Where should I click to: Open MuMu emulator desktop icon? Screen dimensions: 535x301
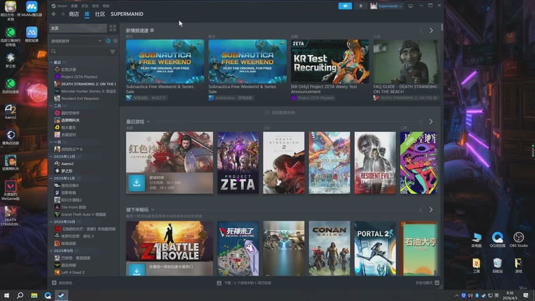click(31, 9)
